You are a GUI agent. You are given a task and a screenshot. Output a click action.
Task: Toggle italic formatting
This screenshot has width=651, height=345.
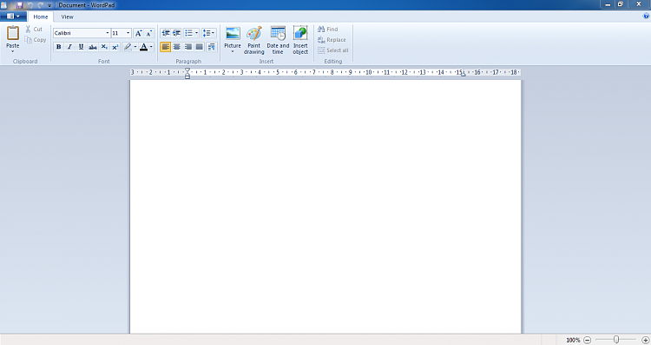[69, 47]
